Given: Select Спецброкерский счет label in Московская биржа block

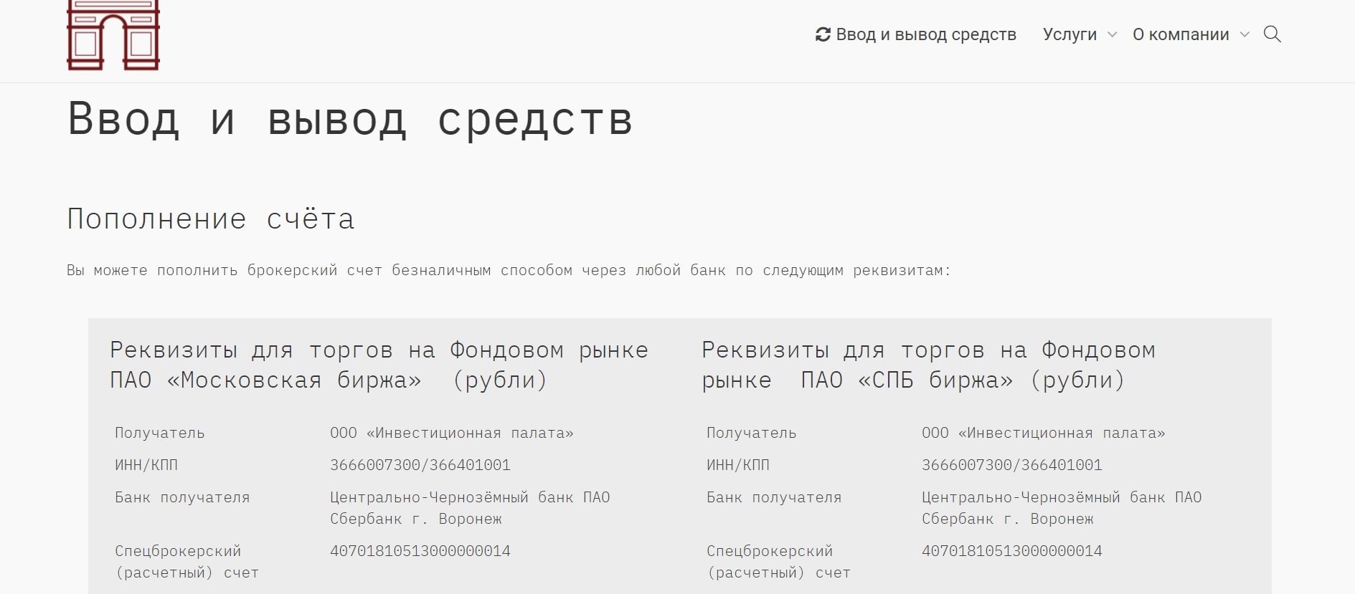Looking at the screenshot, I should [187, 562].
